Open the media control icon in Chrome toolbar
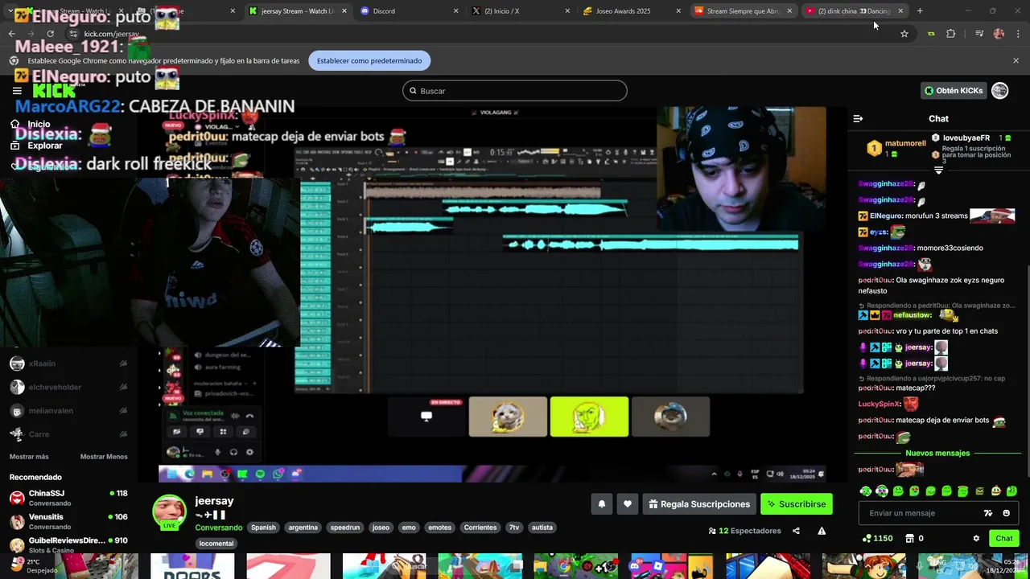 point(979,34)
